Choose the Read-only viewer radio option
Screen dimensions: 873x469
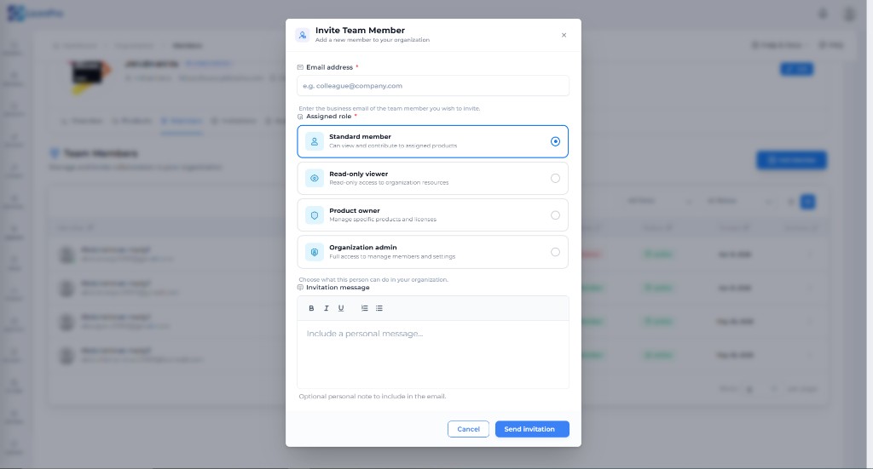click(x=555, y=179)
